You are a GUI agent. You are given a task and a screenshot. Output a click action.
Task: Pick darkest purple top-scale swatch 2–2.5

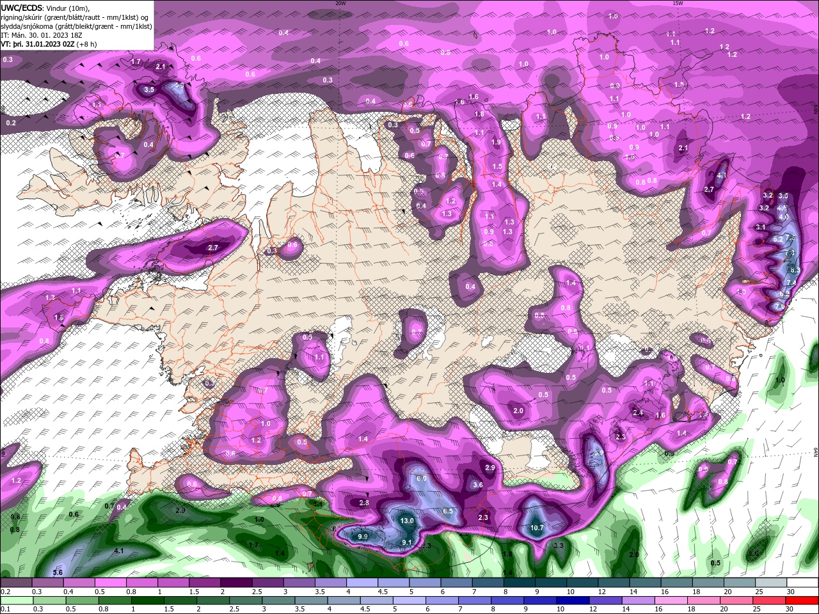pos(236,583)
